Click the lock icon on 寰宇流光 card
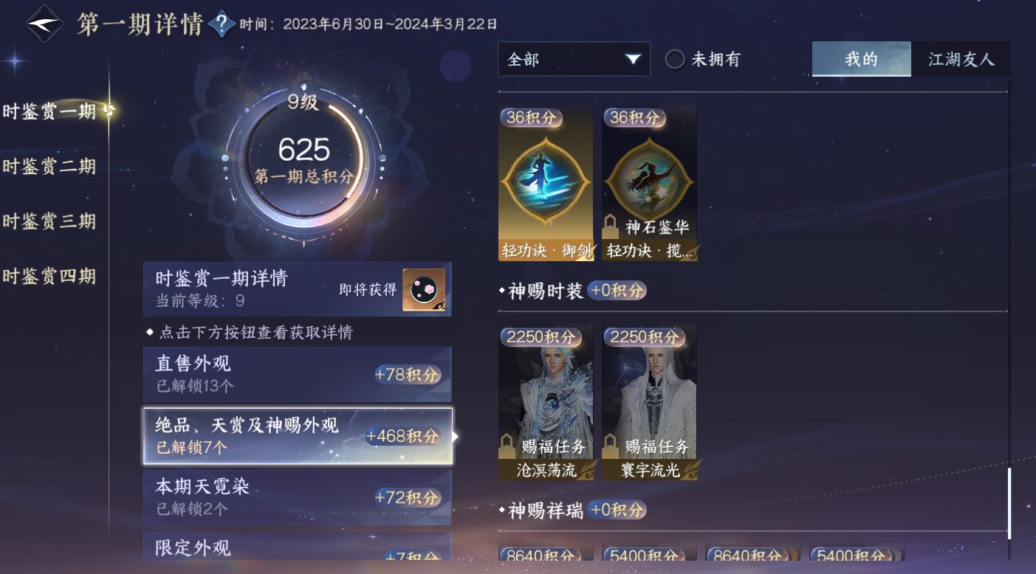This screenshot has width=1036, height=574. click(611, 446)
